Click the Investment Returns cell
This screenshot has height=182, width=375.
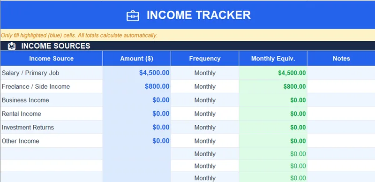click(52, 128)
